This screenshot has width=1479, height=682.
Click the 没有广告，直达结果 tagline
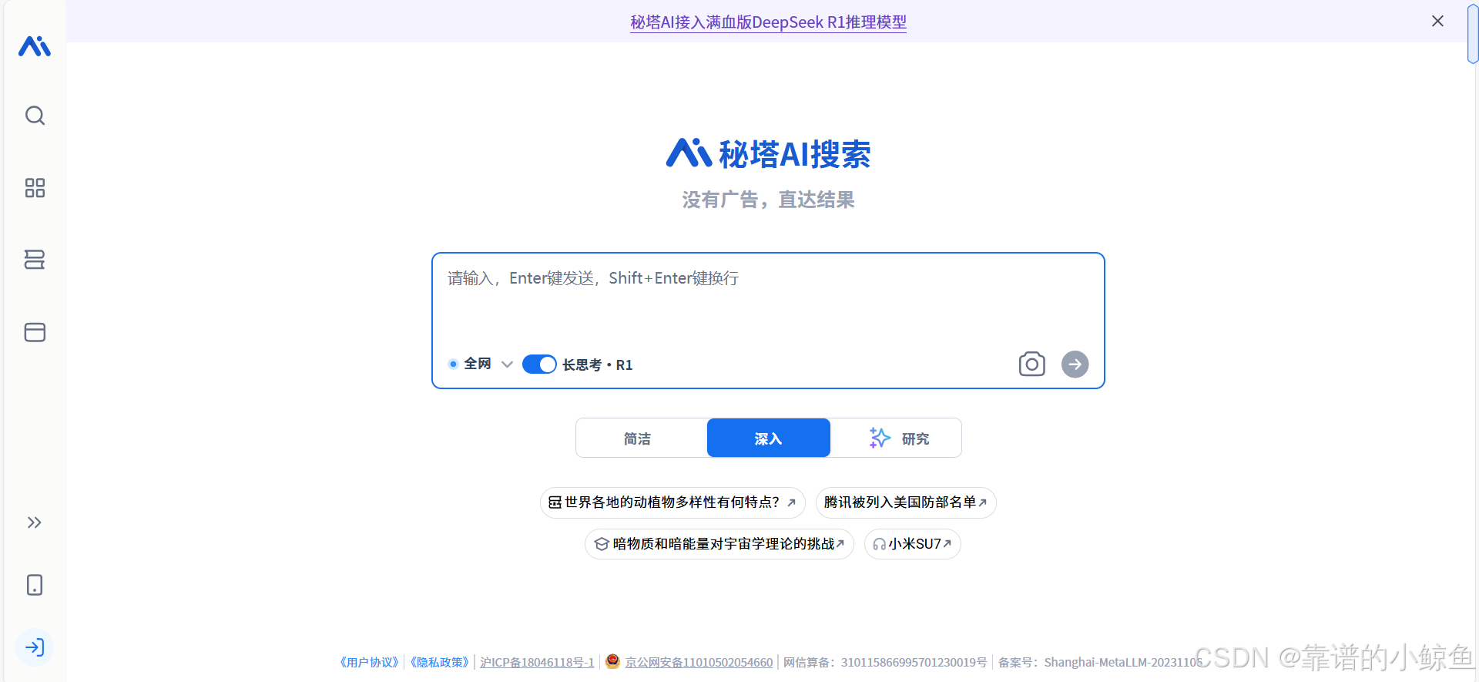pyautogui.click(x=768, y=200)
